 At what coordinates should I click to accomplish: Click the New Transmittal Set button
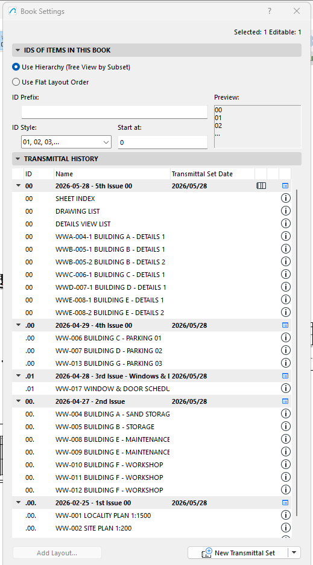(238, 553)
